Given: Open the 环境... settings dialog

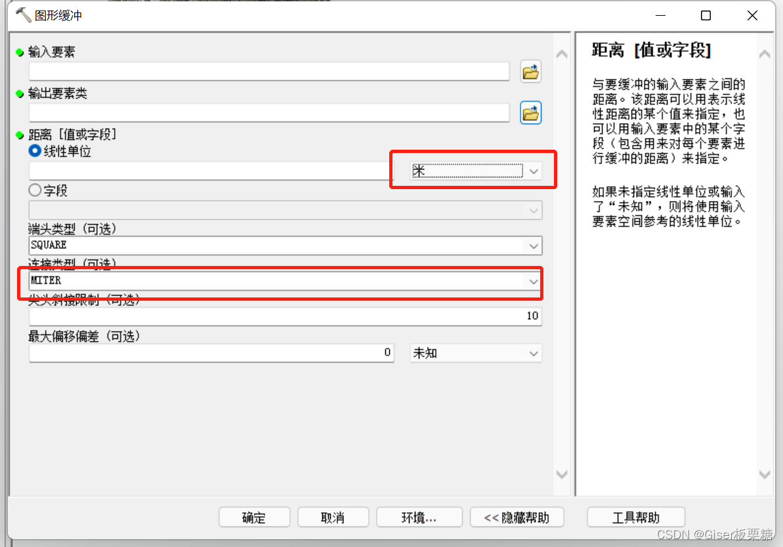Looking at the screenshot, I should click(419, 517).
